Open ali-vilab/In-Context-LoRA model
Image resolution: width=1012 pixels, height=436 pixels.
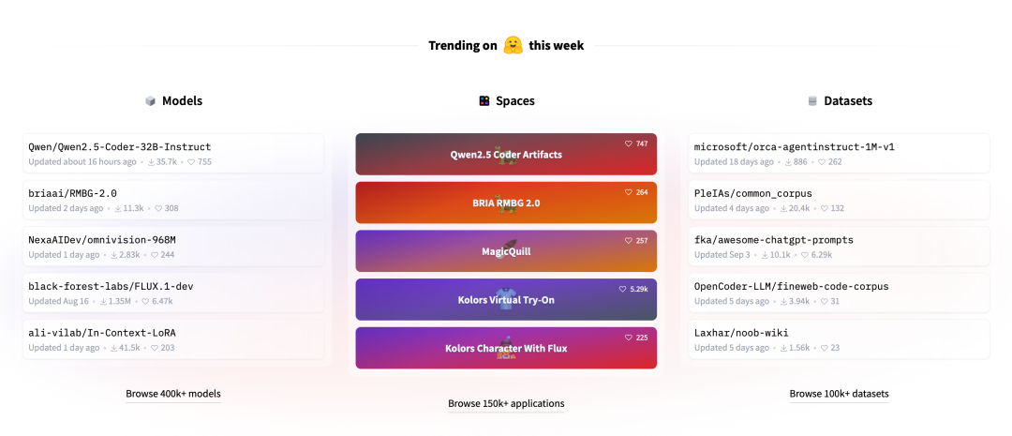click(173, 339)
